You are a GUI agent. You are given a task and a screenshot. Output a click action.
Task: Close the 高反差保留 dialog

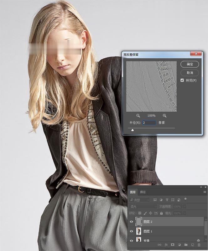(196, 54)
